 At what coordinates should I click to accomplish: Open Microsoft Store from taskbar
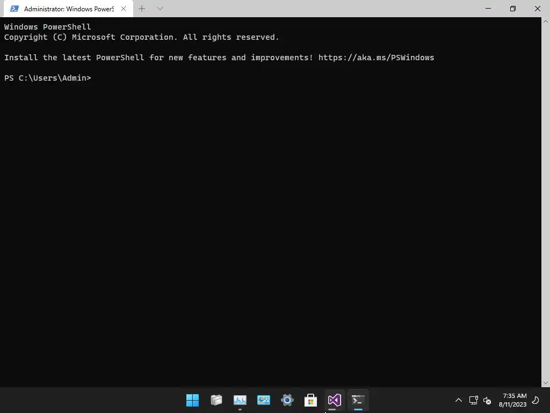pos(310,400)
